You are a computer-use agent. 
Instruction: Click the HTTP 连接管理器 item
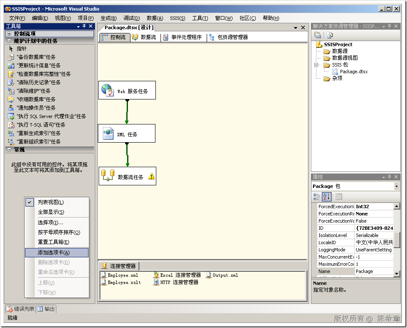[x=176, y=282]
